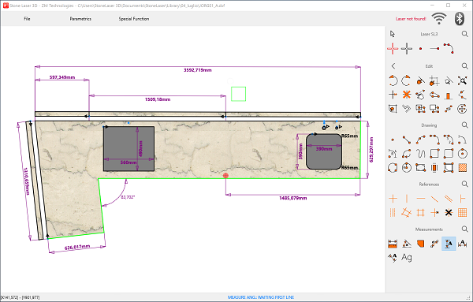Click the 1509,18mm dimension label
This screenshot has height=302, width=473.
point(158,99)
